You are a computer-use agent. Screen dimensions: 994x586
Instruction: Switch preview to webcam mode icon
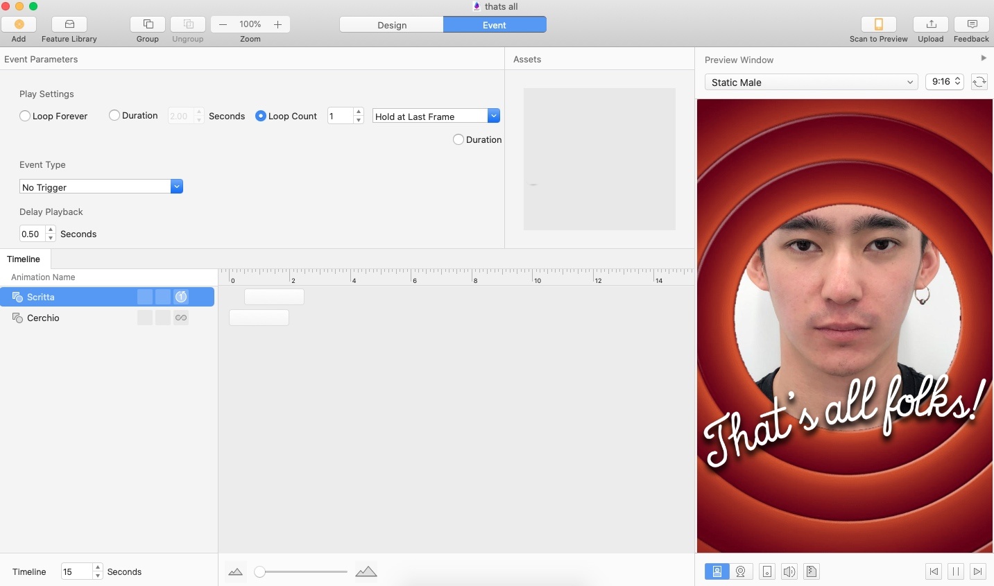point(741,571)
